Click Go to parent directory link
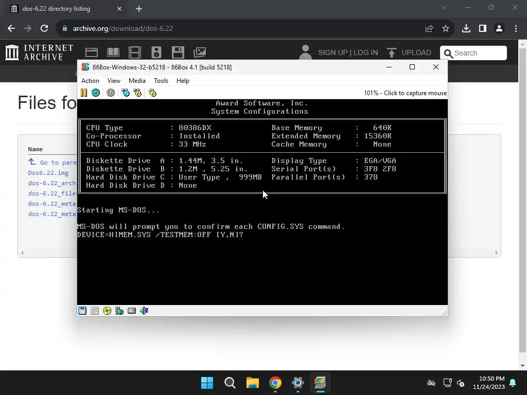The image size is (527, 395). click(52, 162)
